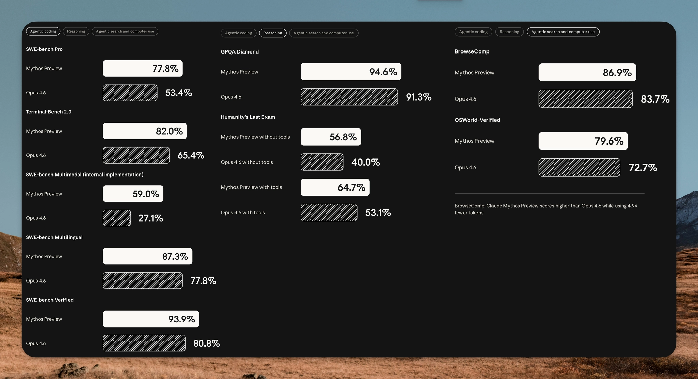Select Reasoning tab above SWE-bench Pro

point(76,31)
